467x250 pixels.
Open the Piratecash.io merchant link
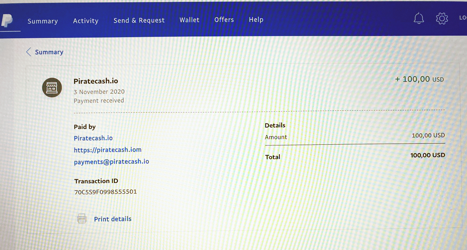[93, 138]
